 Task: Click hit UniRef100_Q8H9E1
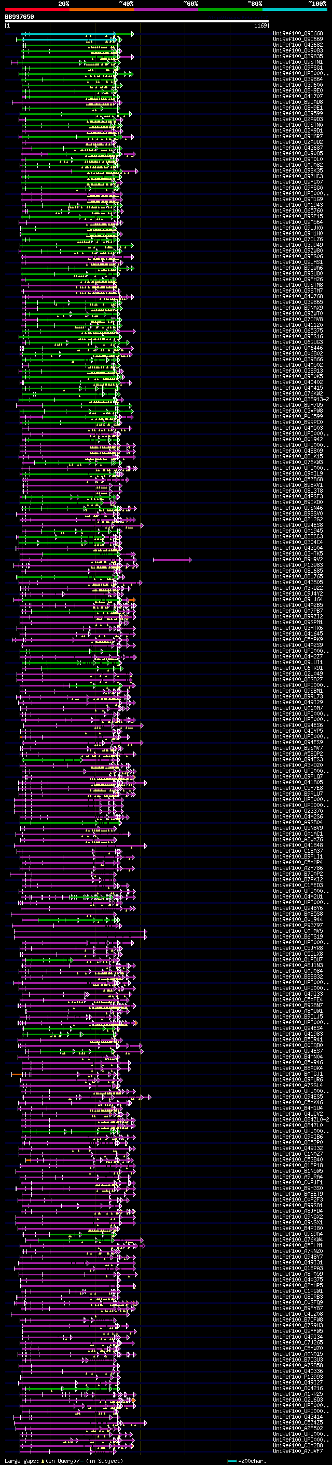298,108
